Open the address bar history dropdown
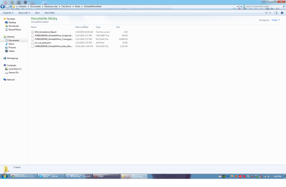 pyautogui.click(x=238, y=6)
